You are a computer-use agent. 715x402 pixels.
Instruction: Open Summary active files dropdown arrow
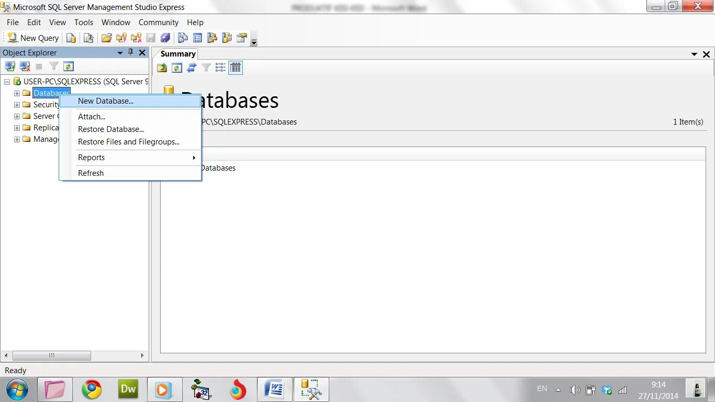(x=695, y=54)
